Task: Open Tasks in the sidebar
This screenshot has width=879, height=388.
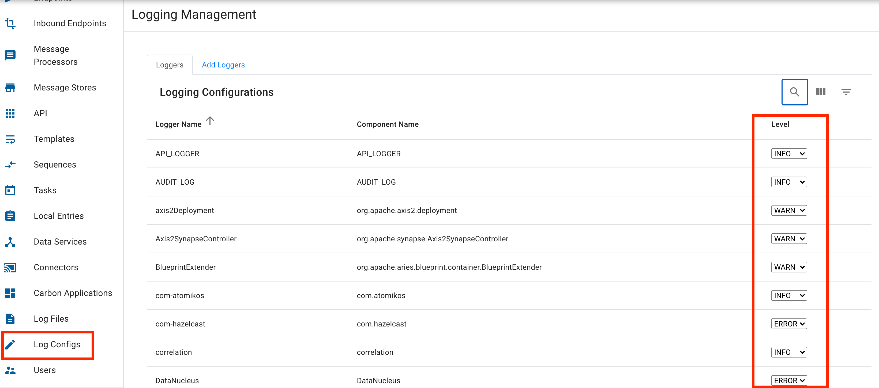Action: (x=45, y=190)
